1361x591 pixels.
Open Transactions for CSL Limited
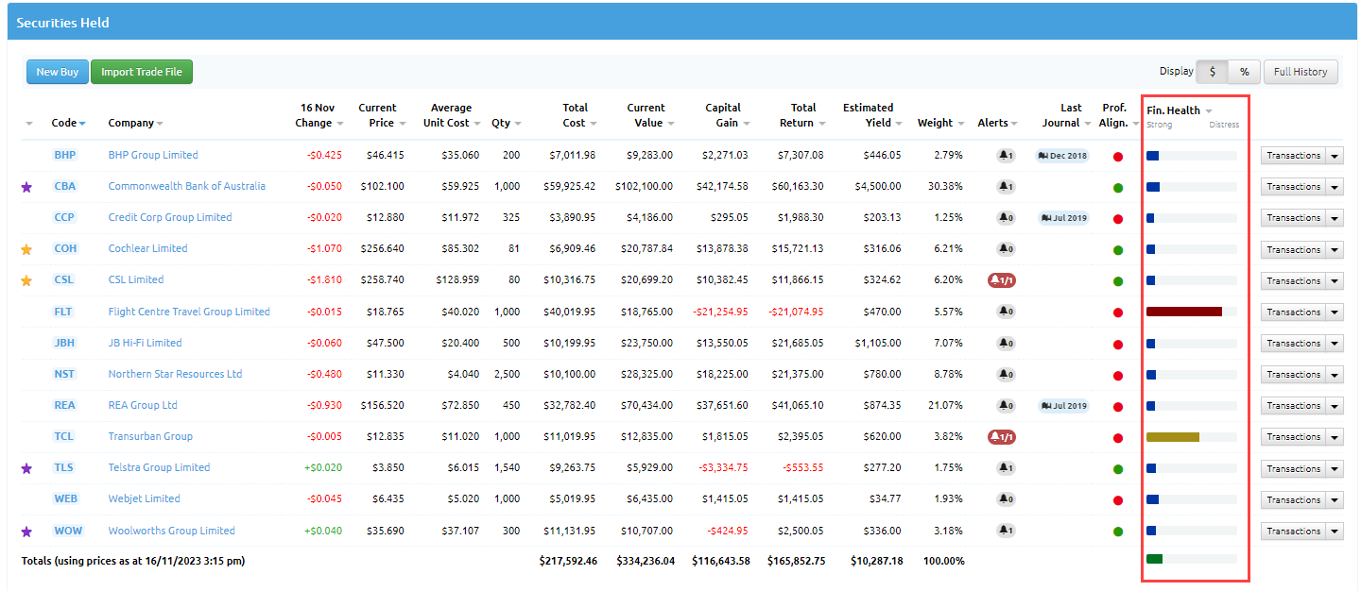[x=1293, y=281]
